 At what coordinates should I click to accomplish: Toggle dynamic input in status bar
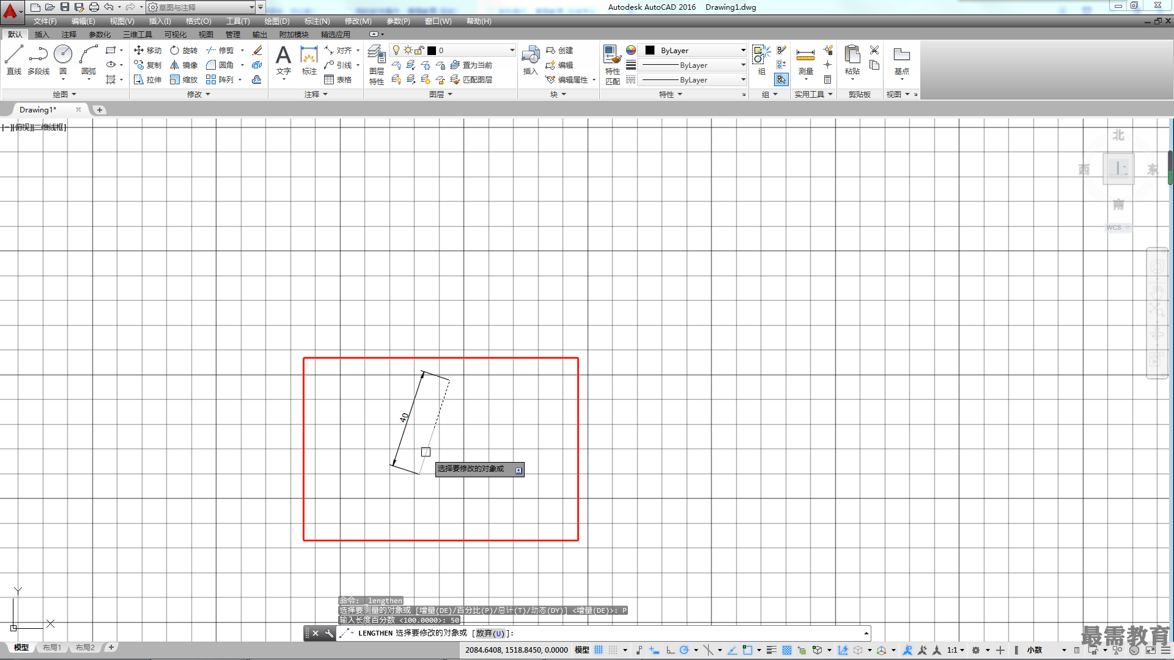(x=654, y=650)
